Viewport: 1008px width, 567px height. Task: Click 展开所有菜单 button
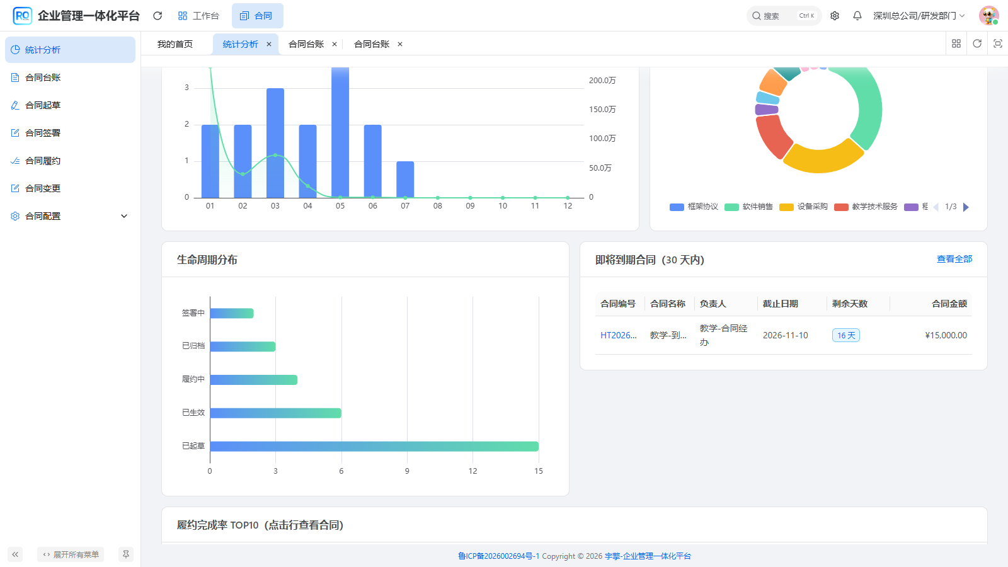[x=71, y=554]
